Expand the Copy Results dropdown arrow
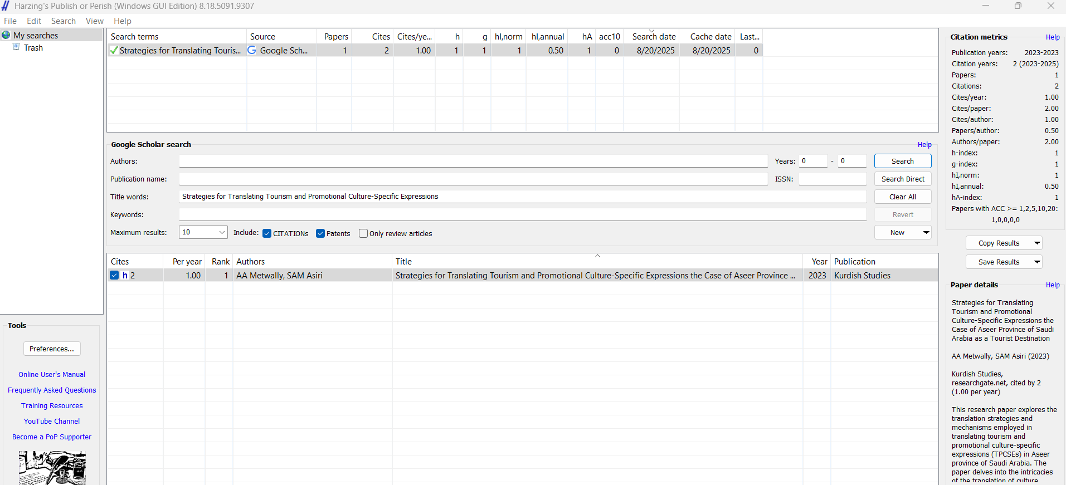Screen dimensions: 1066x485 pyautogui.click(x=1036, y=243)
